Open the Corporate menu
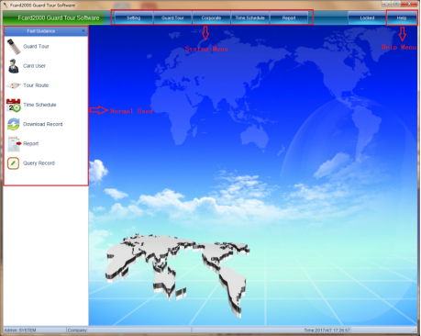 tap(211, 17)
